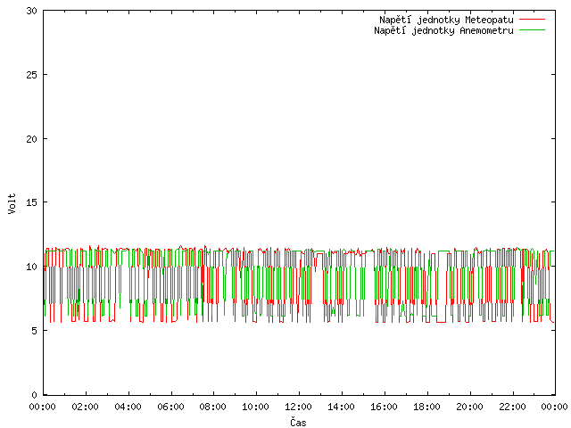
Task: Click the x-axis time label 18:00
Action: [426, 407]
